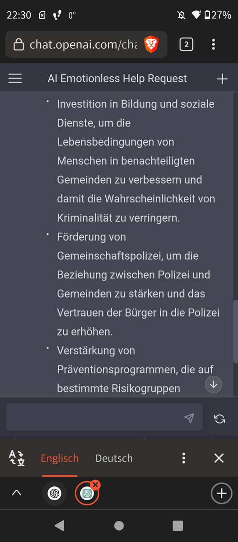Screen dimensions: 238x542
Task: Click the chat page scrollbar thumb
Action: (235, 332)
